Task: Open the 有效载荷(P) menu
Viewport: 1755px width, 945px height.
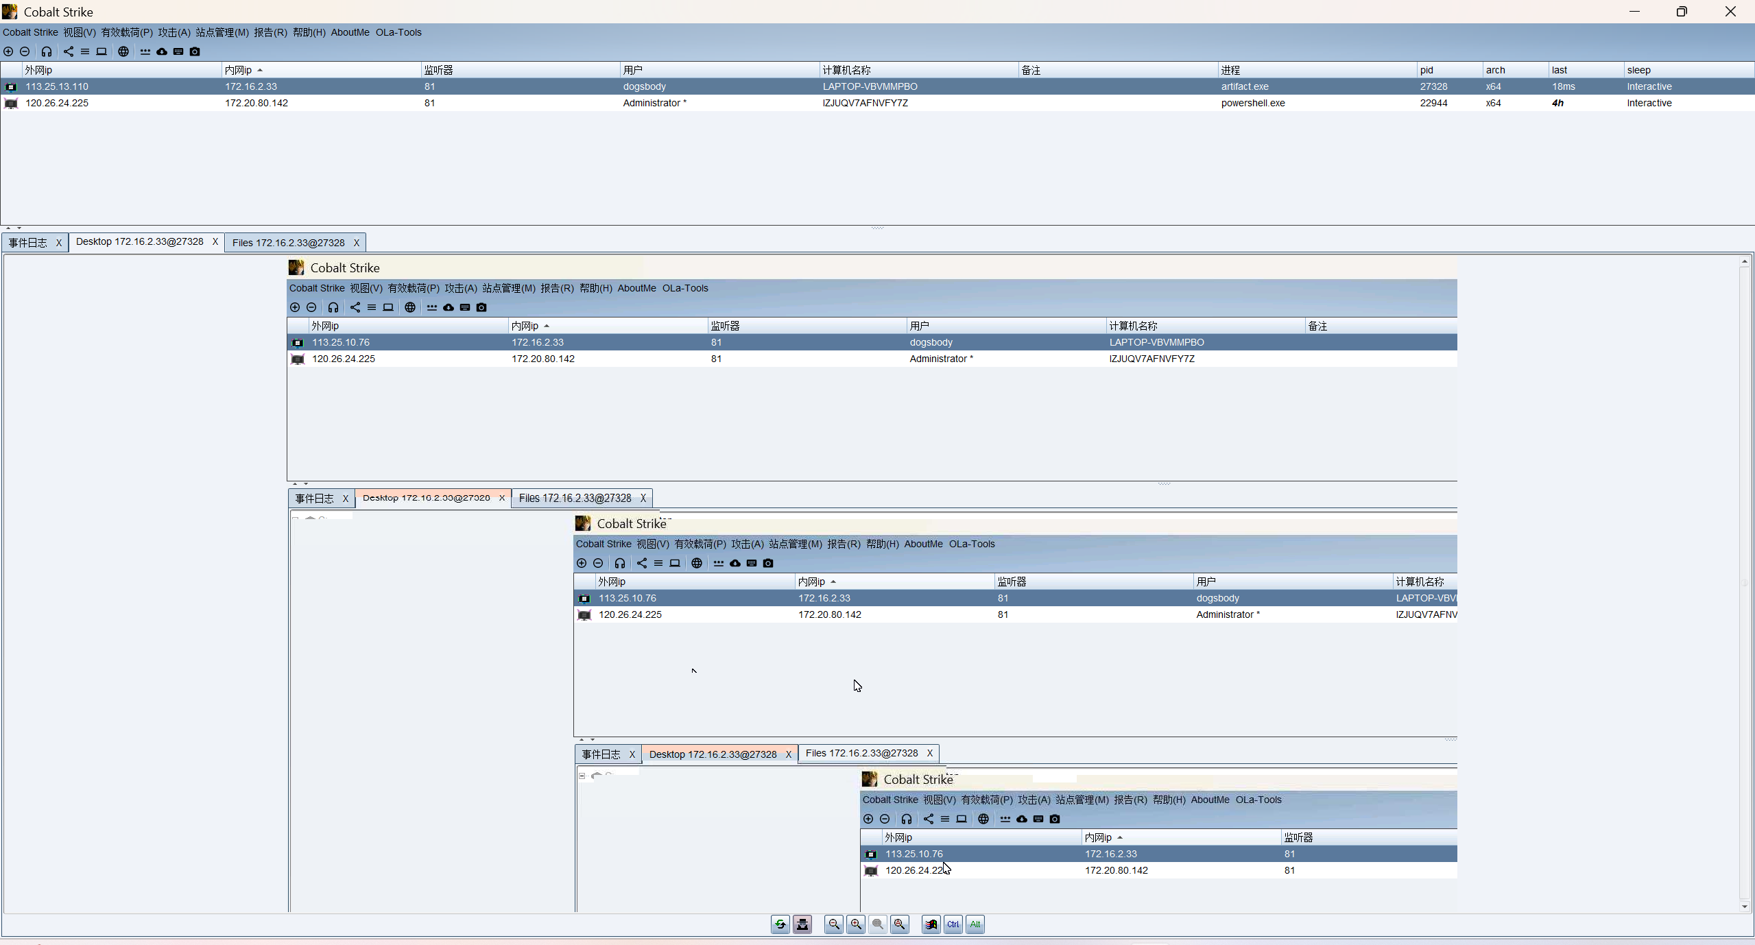Action: [127, 32]
